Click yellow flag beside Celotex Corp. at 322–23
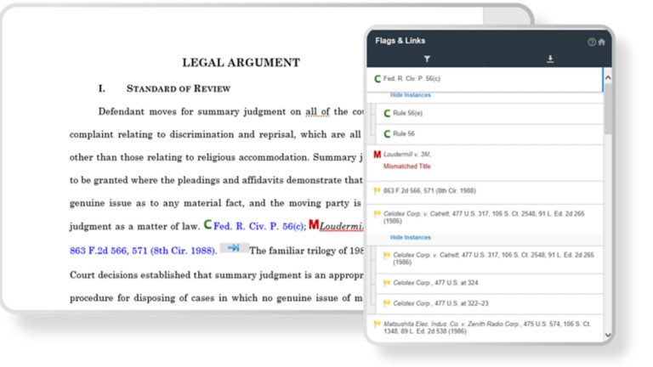The height and width of the screenshot is (367, 653). 387,303
